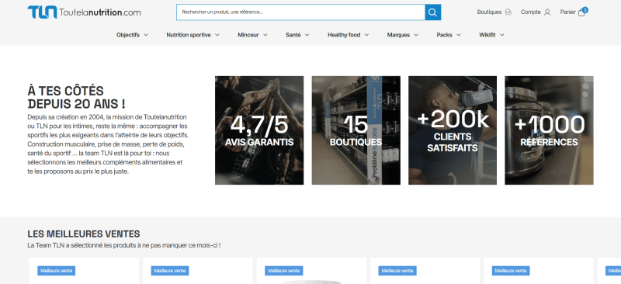Expand the Objectifs menu chevron
The height and width of the screenshot is (284, 621).
point(146,35)
